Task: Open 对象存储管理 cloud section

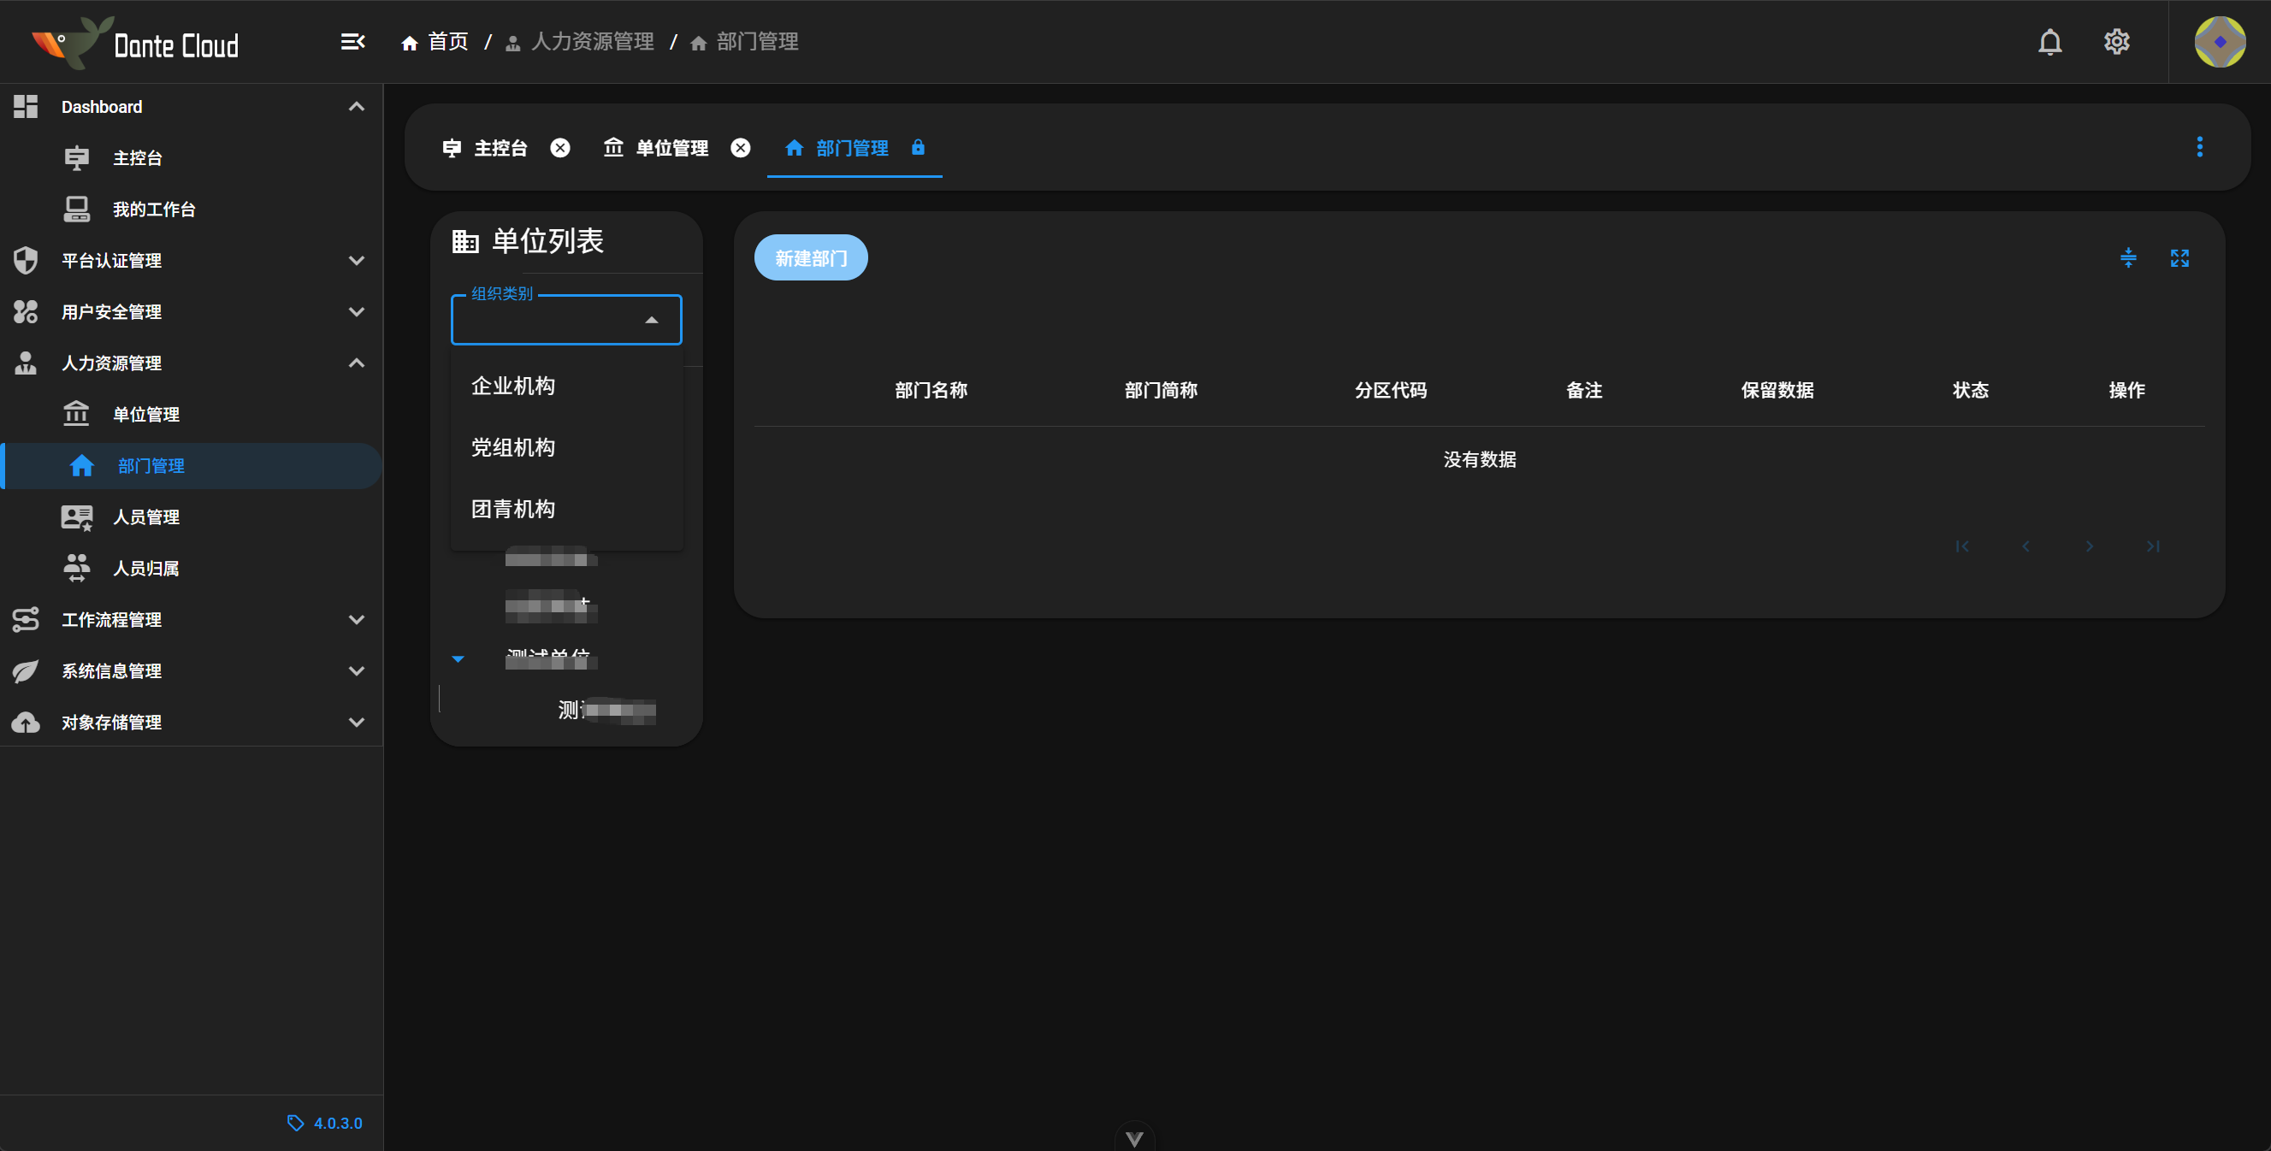Action: (x=110, y=722)
